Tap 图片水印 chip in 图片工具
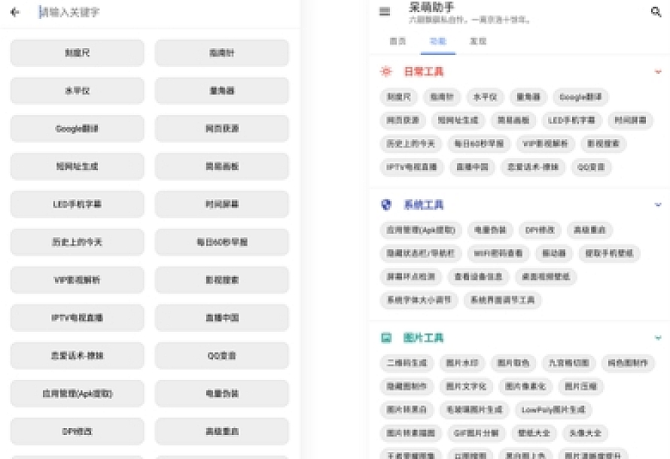This screenshot has width=670, height=459. (x=462, y=363)
